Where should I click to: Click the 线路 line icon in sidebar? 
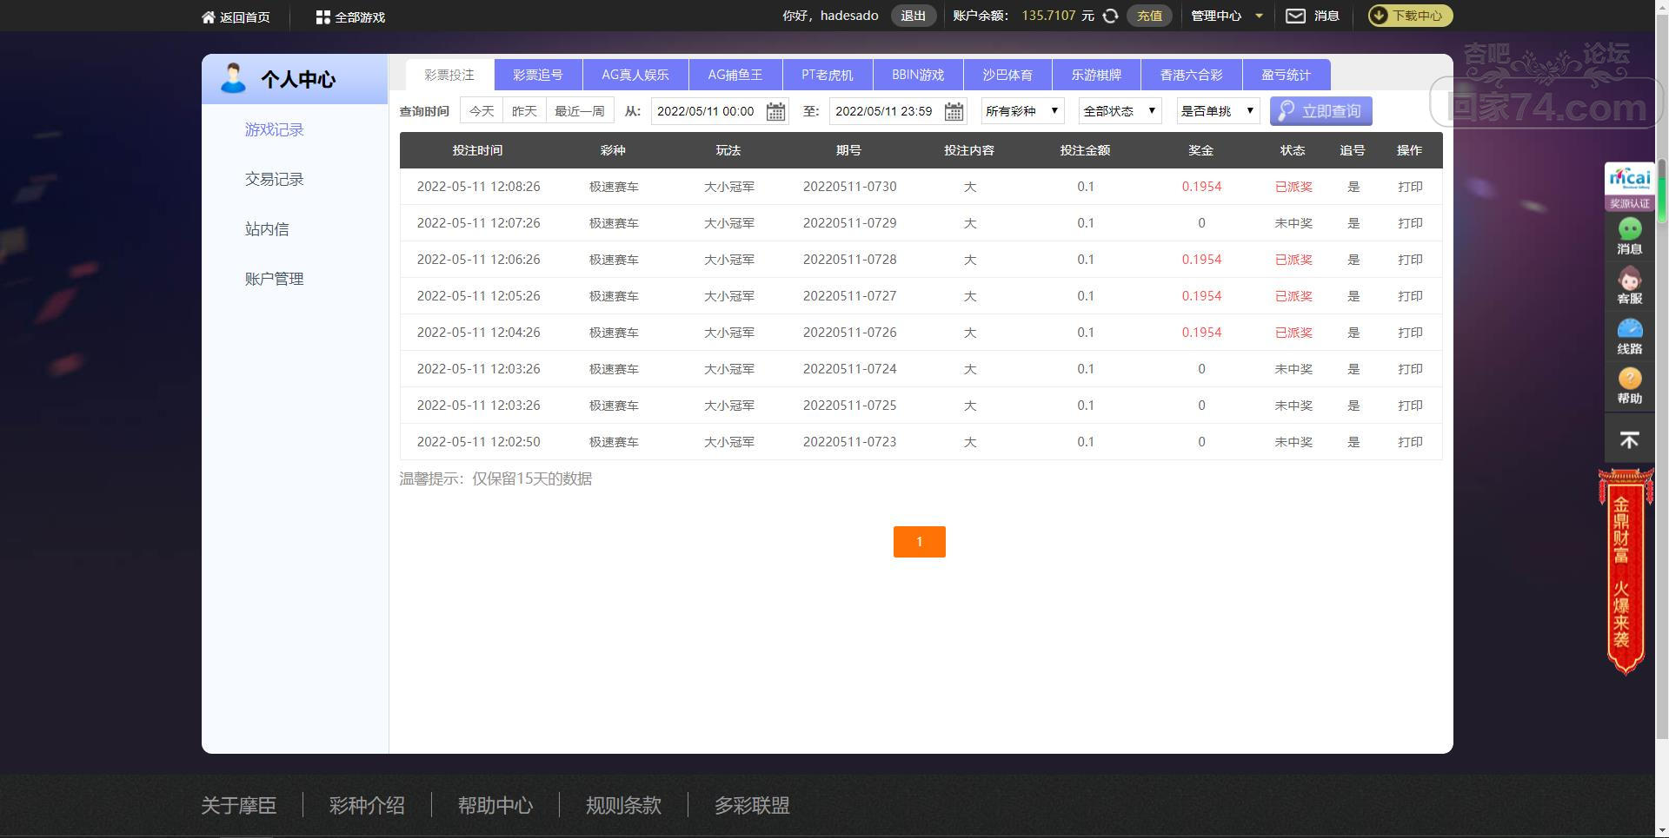(x=1629, y=336)
